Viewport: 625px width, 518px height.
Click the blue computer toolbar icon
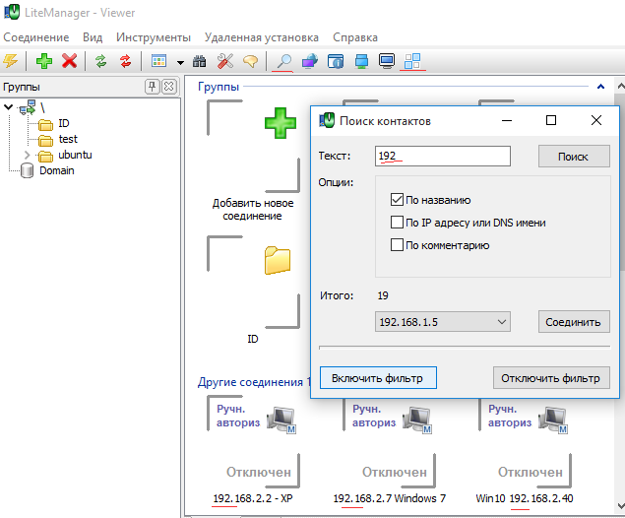tap(361, 61)
